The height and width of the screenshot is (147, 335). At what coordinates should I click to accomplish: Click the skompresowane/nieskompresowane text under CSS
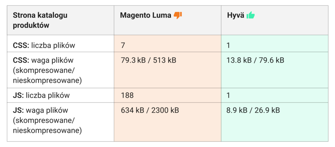(x=47, y=76)
